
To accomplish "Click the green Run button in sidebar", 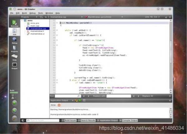I will click(x=15, y=103).
